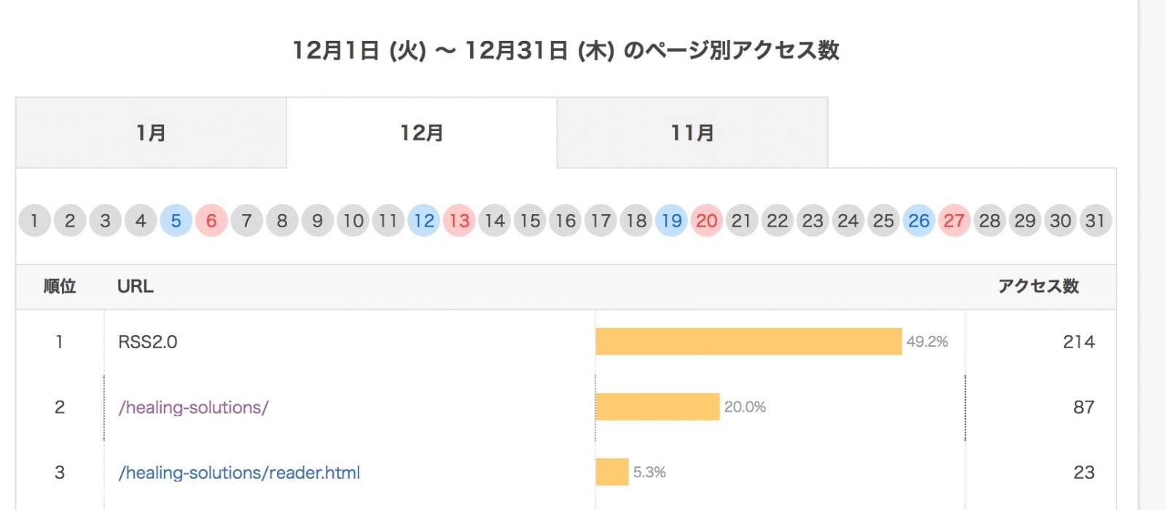This screenshot has height=510, width=1166.
Task: Open the /healing-solutions/ link
Action: [x=193, y=407]
